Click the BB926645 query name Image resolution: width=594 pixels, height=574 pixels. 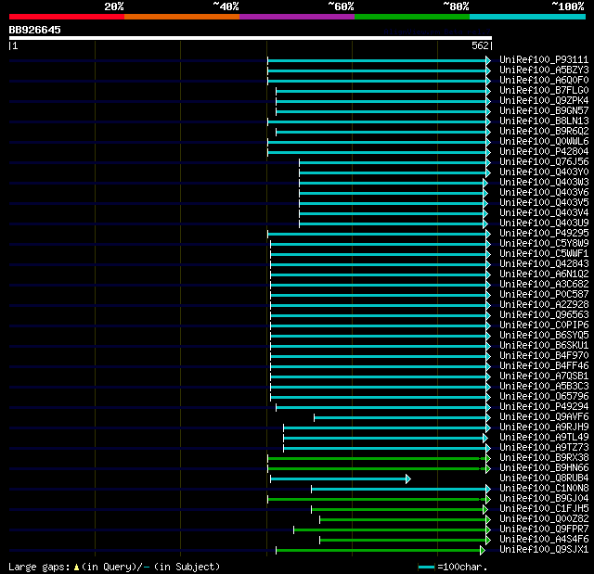coord(35,30)
